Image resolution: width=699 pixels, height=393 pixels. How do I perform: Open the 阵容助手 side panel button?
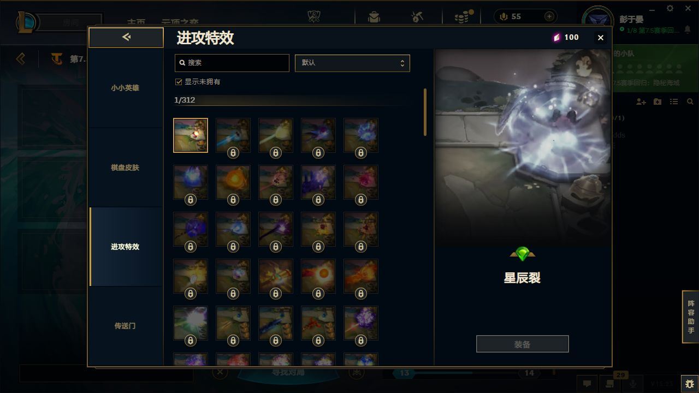691,317
